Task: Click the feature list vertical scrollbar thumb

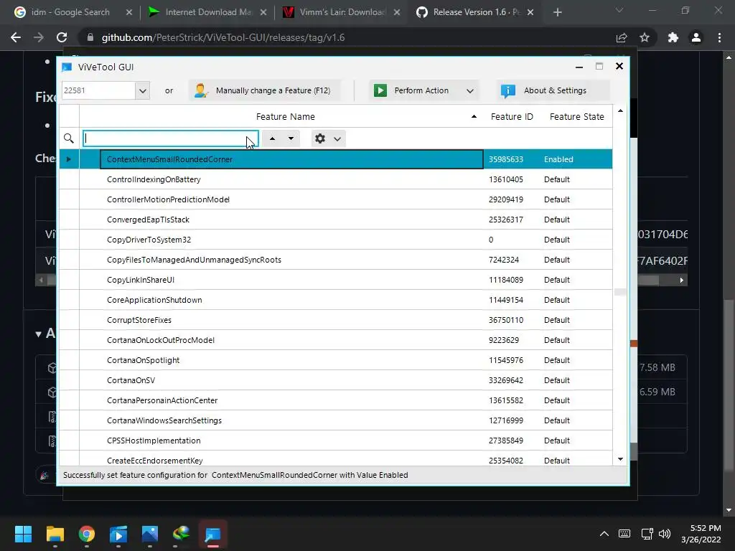Action: 620,292
